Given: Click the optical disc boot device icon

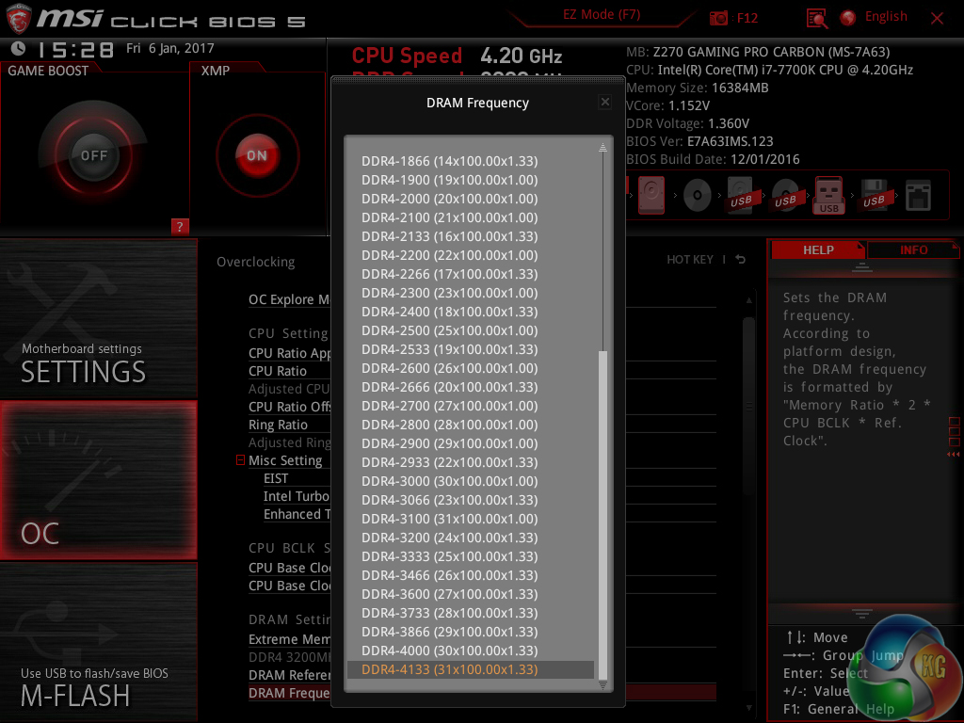Looking at the screenshot, I should pos(697,197).
